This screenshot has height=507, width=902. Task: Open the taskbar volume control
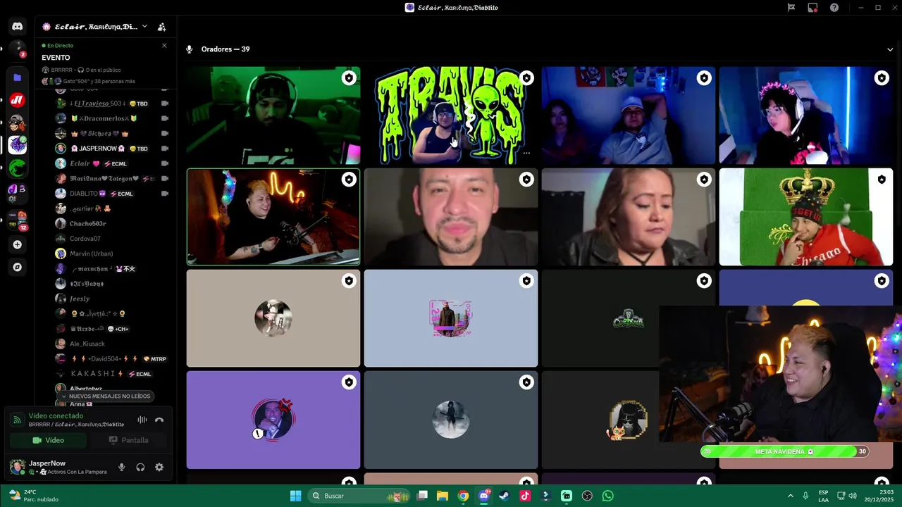pos(853,496)
